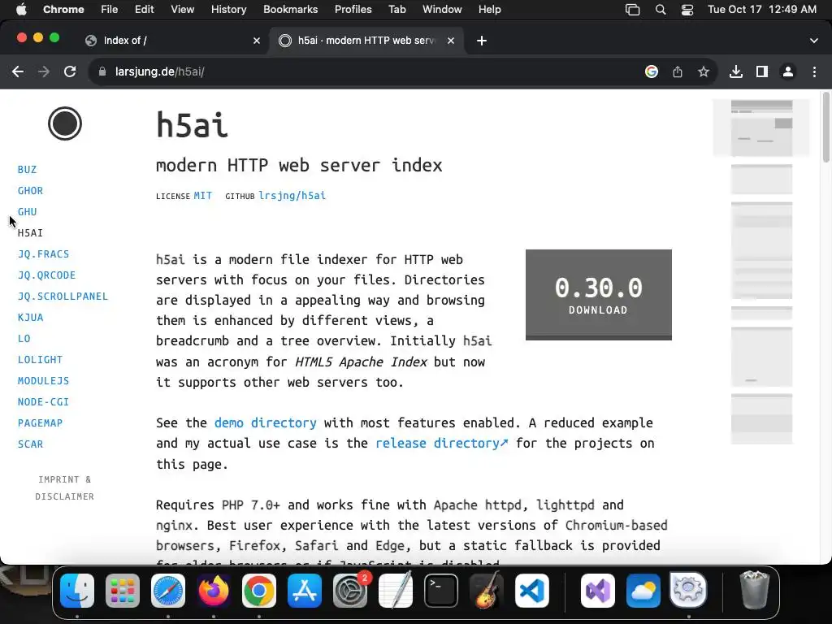Expand the tab search chevron
This screenshot has height=624, width=832.
coord(814,41)
